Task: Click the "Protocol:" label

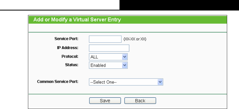Action: 70,56
